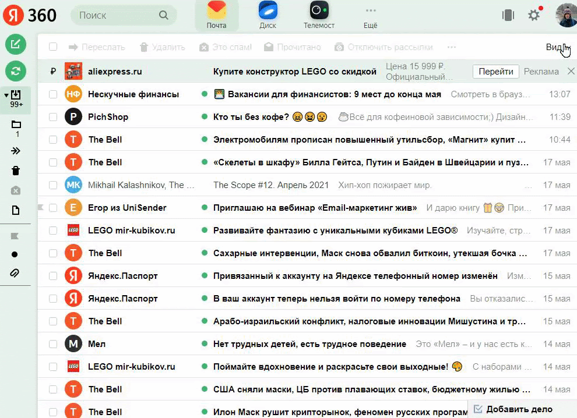Click Удалить in the toolbar

coord(162,47)
